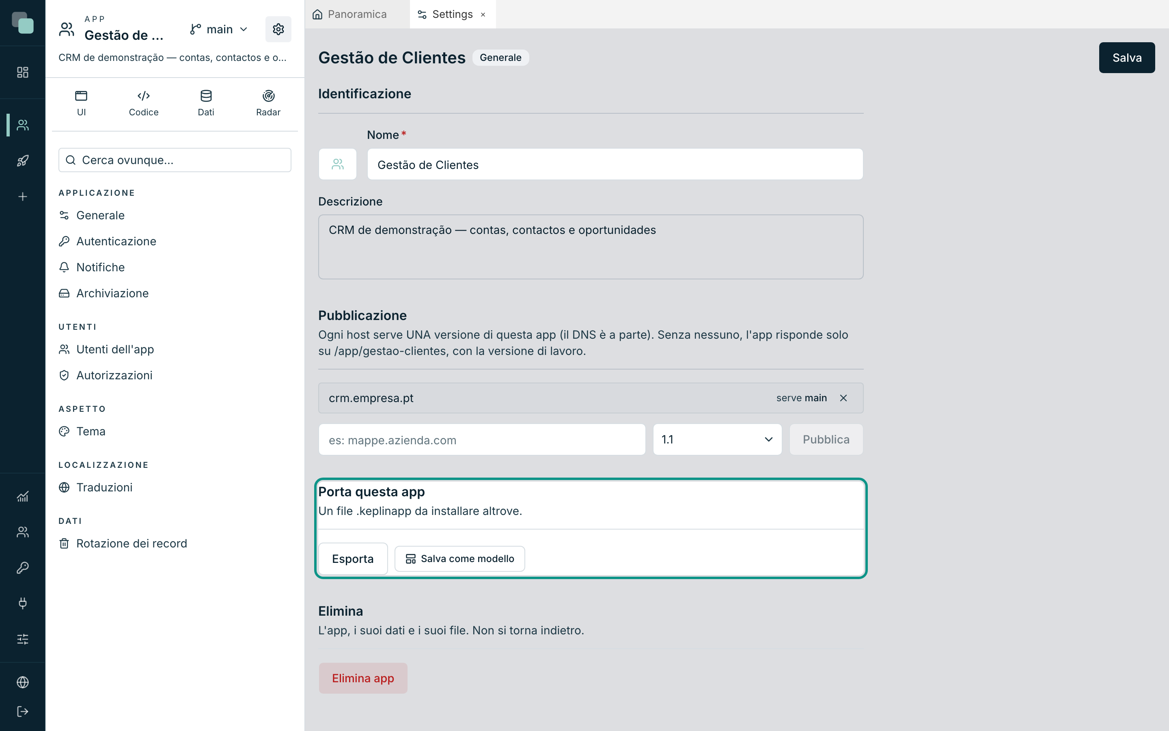Open the key icon in rail
The height and width of the screenshot is (731, 1169).
(23, 568)
